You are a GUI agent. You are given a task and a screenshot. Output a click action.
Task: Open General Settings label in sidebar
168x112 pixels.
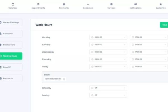11,22
